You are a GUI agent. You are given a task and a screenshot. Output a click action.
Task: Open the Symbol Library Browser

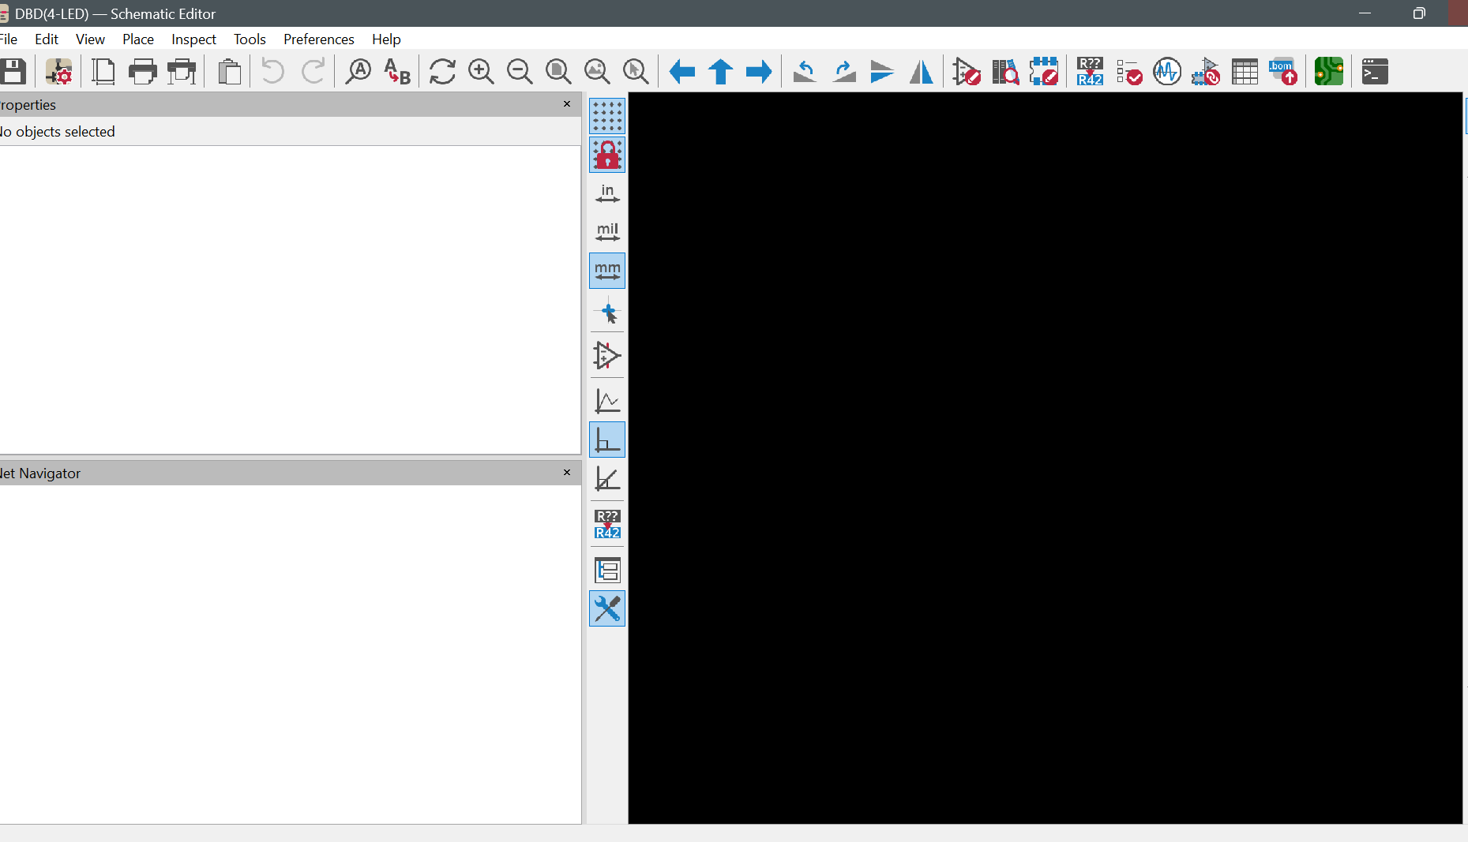(x=1005, y=72)
